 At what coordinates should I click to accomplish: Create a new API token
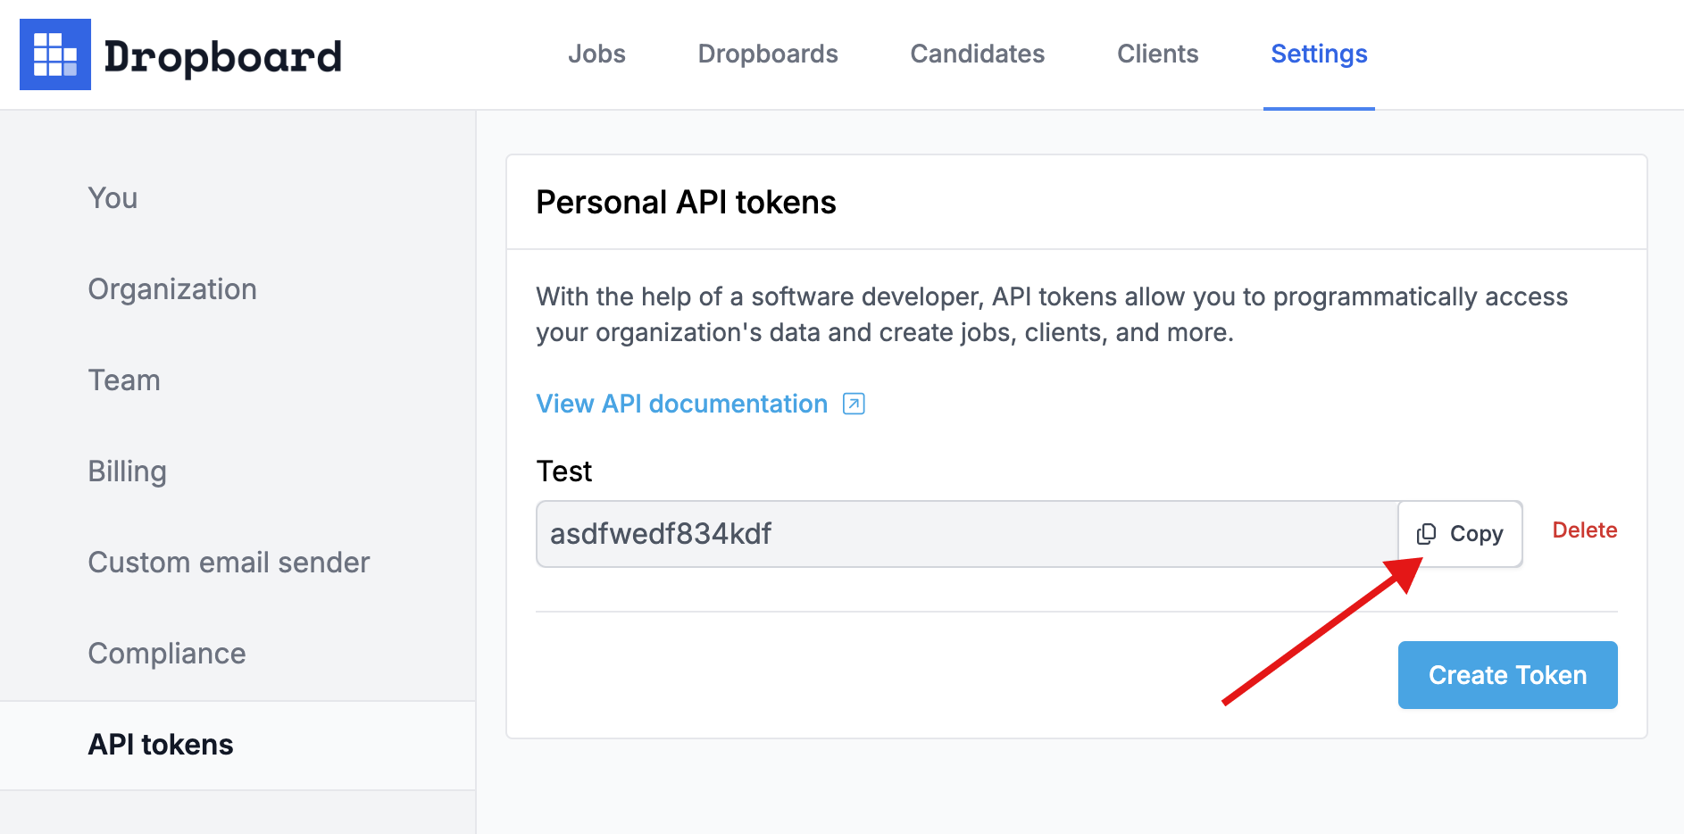click(1507, 675)
